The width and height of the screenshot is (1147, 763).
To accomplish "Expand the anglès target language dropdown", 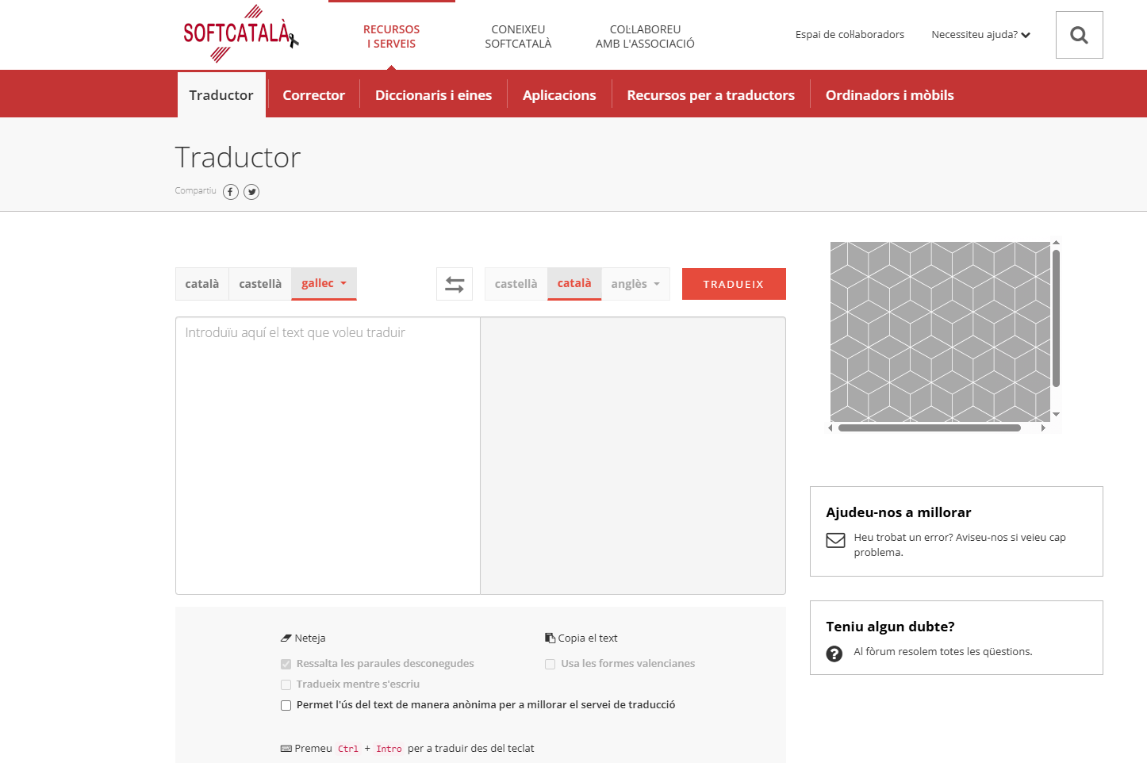I will click(x=635, y=284).
